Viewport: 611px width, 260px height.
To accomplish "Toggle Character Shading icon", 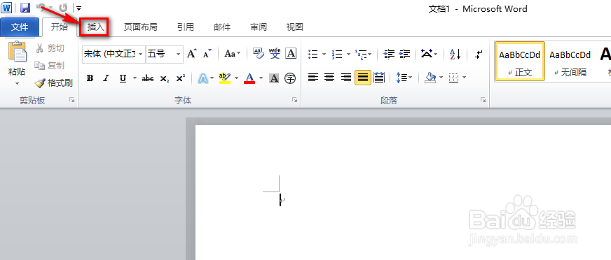I will click(x=275, y=78).
